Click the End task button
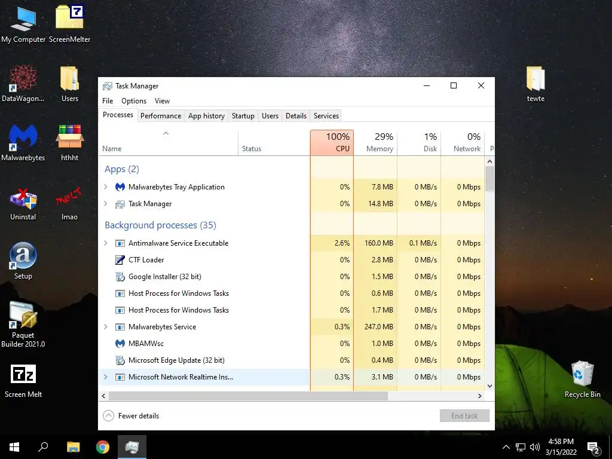Viewport: 612px width, 459px height. pyautogui.click(x=464, y=416)
